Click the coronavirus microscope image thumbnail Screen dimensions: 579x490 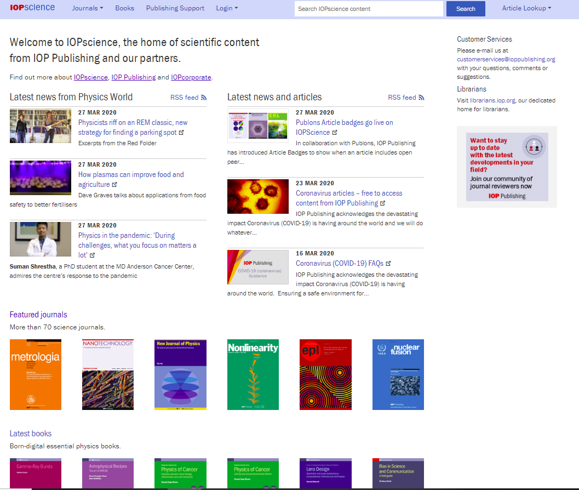258,197
